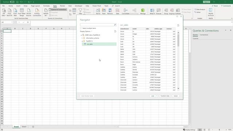Viewport: 233px width, 131px height.
Task: Click the Ungroup icon
Action: [172, 11]
